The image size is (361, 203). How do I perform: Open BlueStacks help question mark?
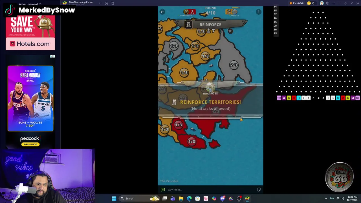[327, 3]
